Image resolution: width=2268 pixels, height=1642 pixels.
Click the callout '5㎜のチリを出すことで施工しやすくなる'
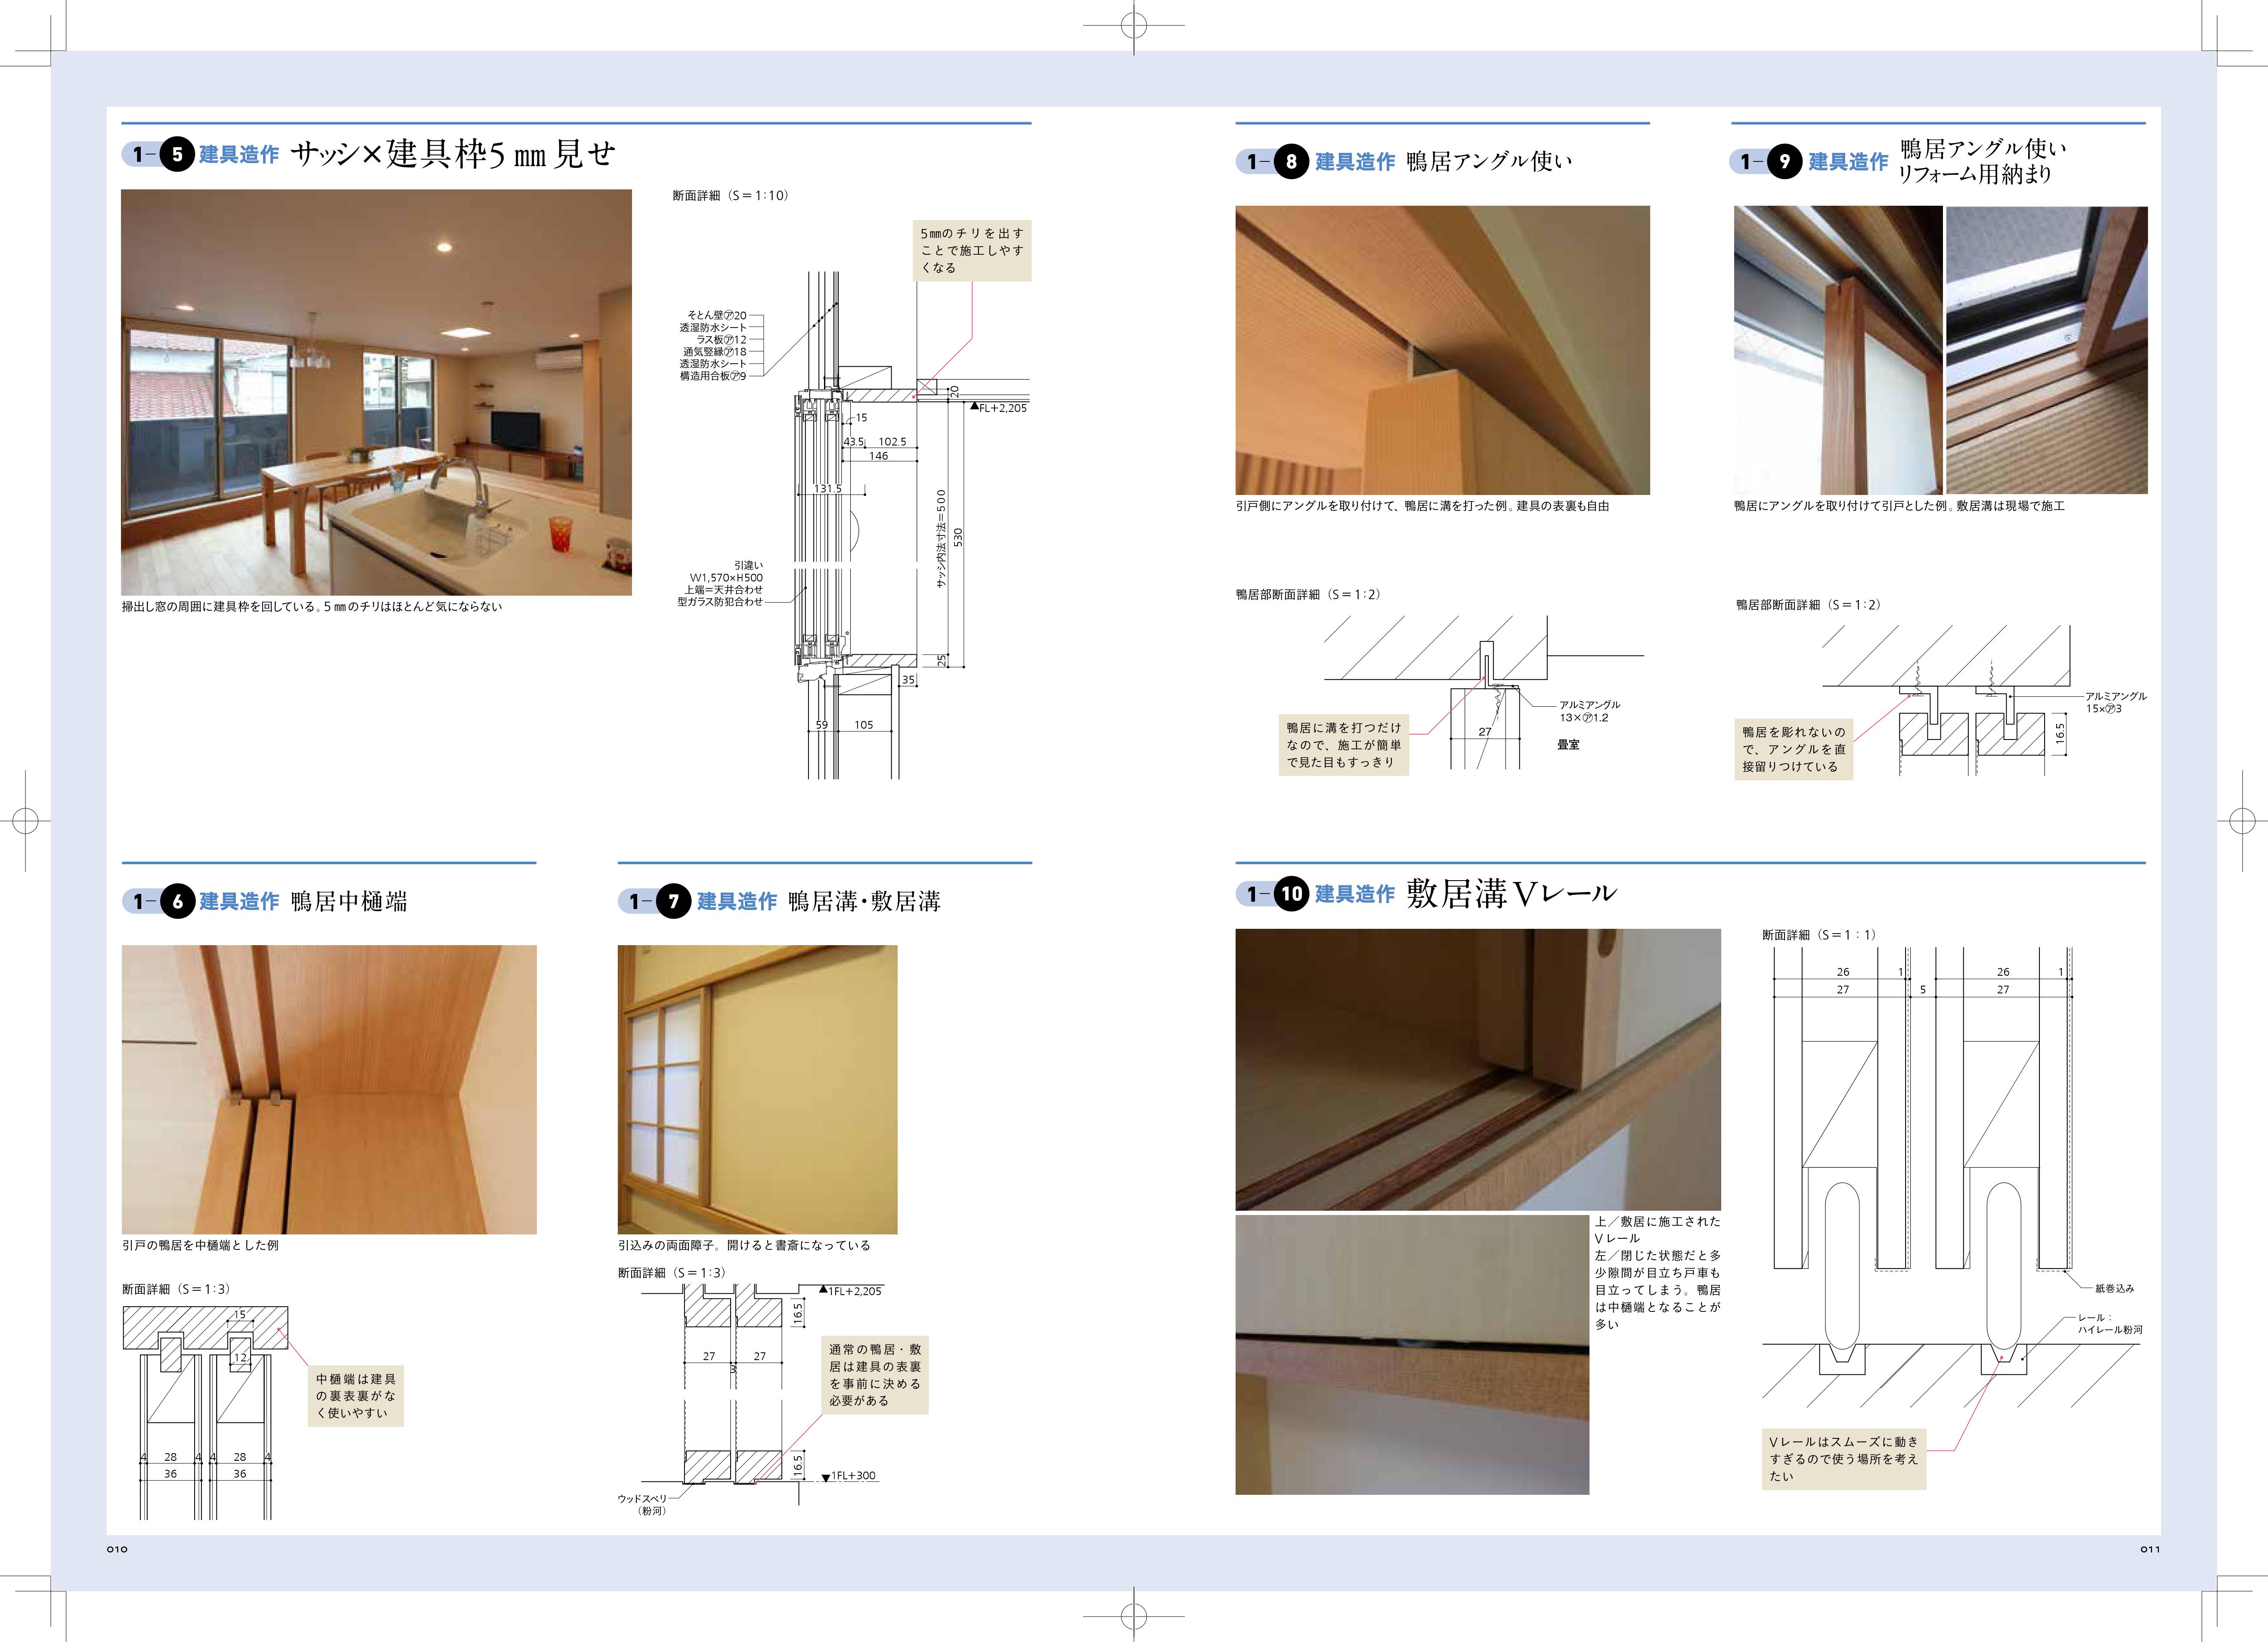[x=973, y=250]
